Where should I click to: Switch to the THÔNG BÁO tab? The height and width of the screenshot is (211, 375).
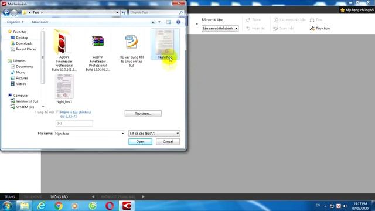pos(59,197)
